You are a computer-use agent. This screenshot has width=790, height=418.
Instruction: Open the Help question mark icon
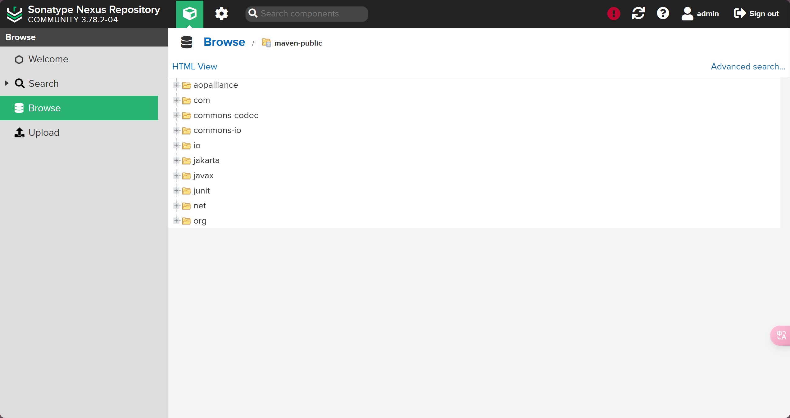point(663,14)
